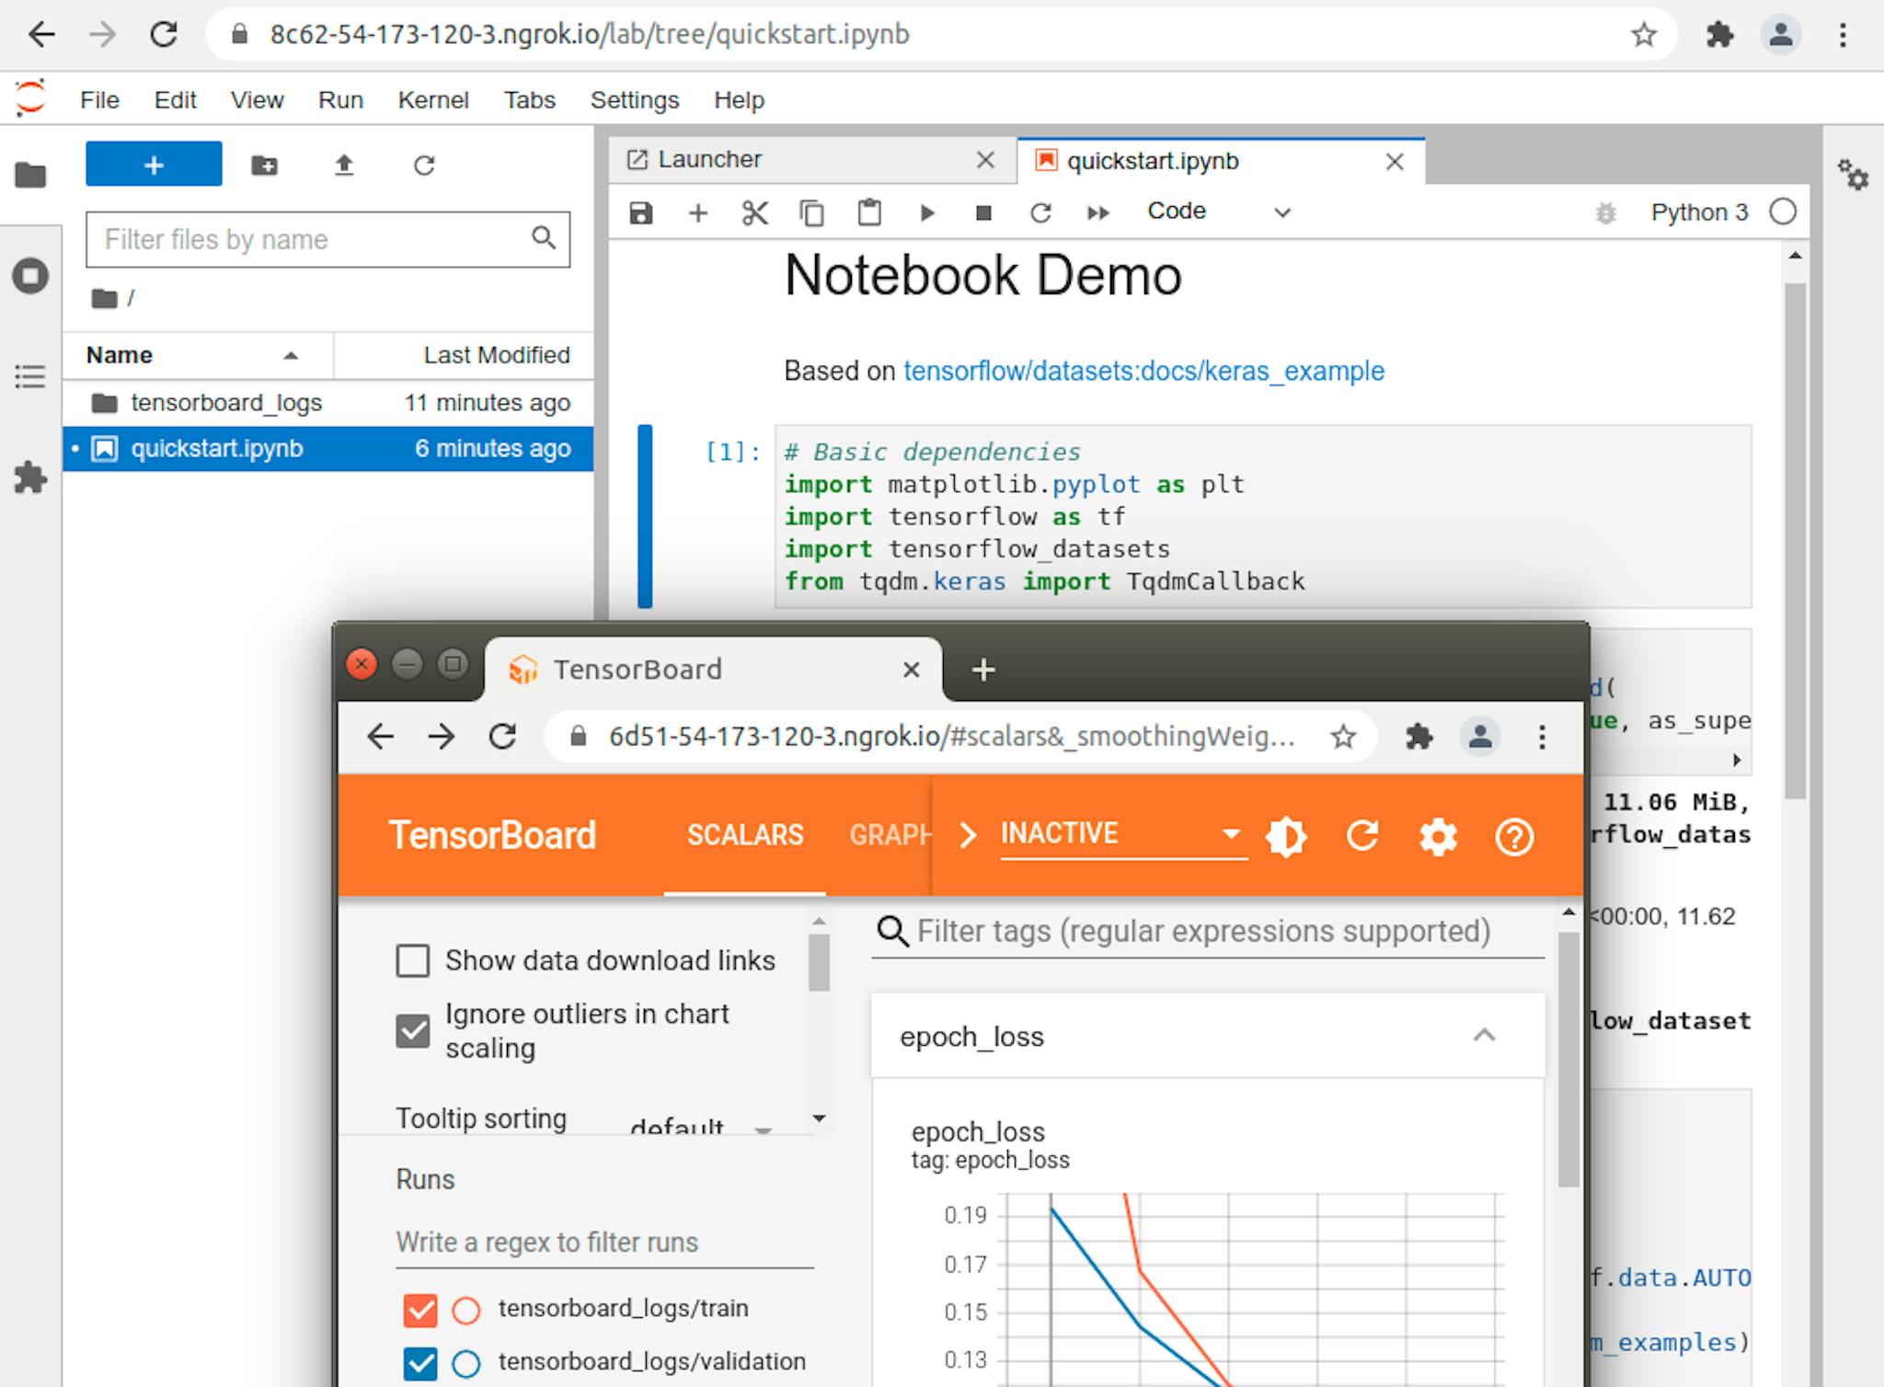1884x1387 pixels.
Task: Sort files by Last Modified column
Action: click(x=464, y=355)
